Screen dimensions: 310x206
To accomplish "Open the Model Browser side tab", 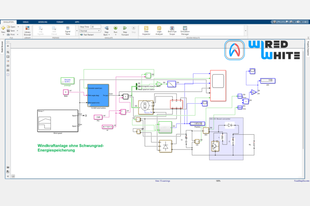I will tap(2, 47).
